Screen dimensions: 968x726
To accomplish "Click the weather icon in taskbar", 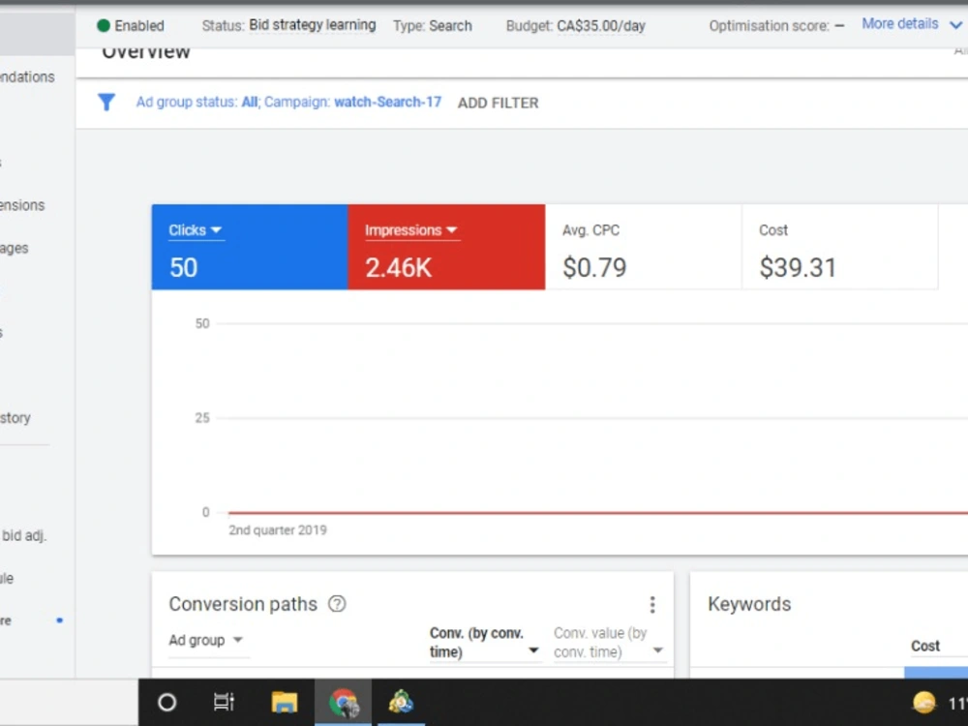I will (924, 703).
